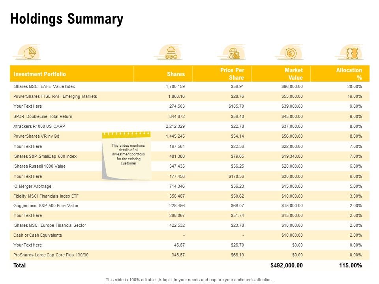The image size is (379, 284).
Task: Click the $37,000.00 market value cell
Action: point(292,126)
